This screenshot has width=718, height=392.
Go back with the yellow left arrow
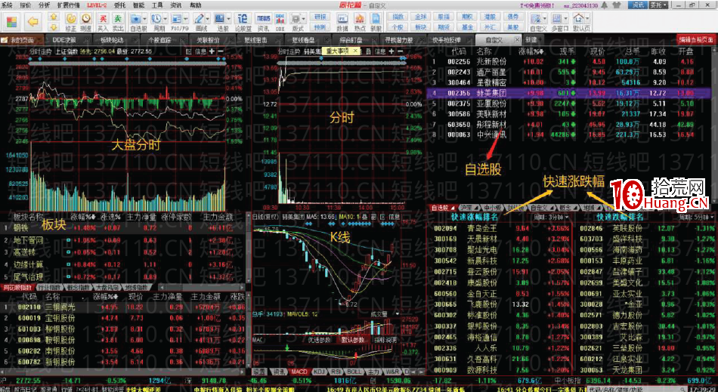click(x=32, y=21)
